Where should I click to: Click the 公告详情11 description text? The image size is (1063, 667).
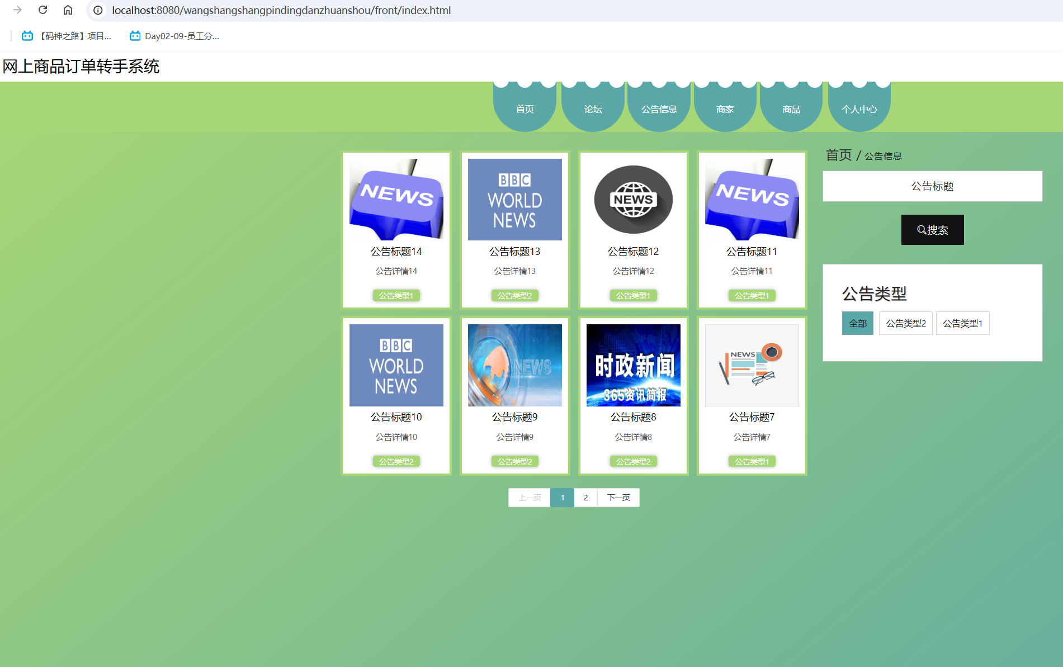pos(752,271)
